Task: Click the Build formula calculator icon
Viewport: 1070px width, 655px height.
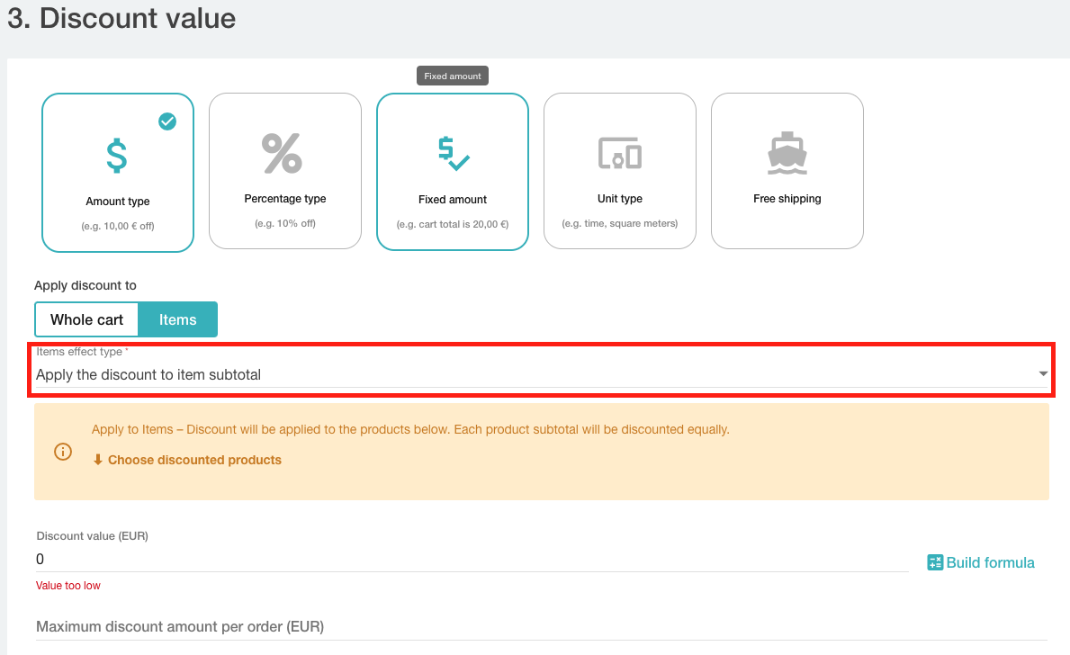Action: pos(933,561)
